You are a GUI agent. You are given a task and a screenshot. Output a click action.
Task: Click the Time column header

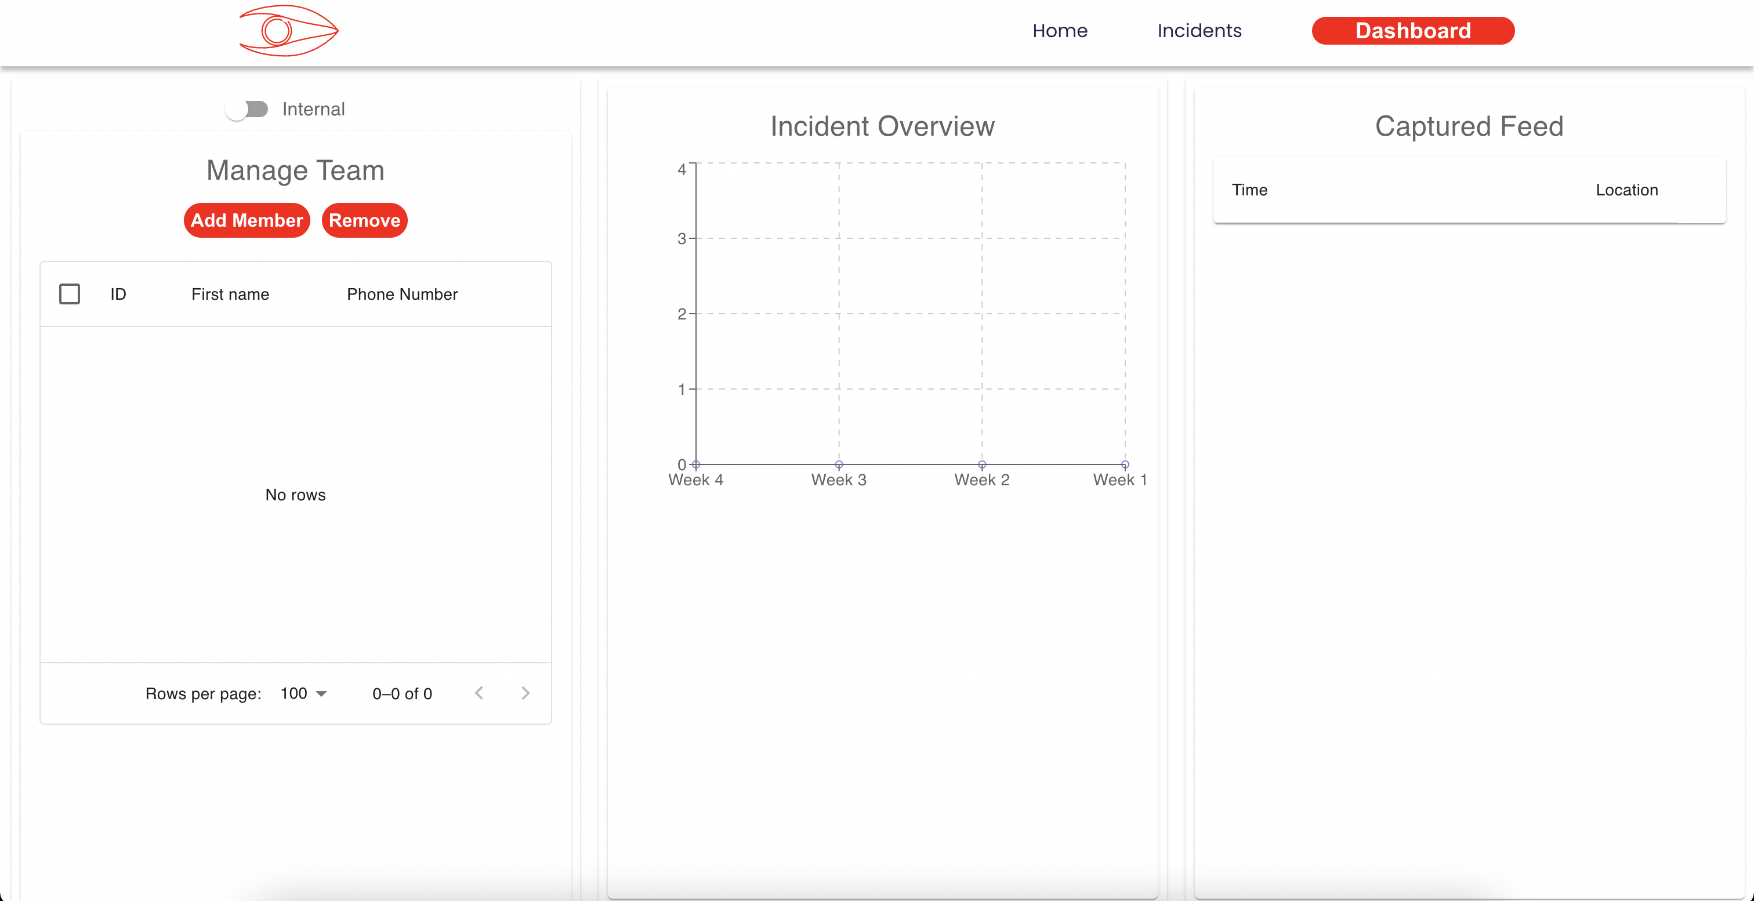[x=1249, y=190]
